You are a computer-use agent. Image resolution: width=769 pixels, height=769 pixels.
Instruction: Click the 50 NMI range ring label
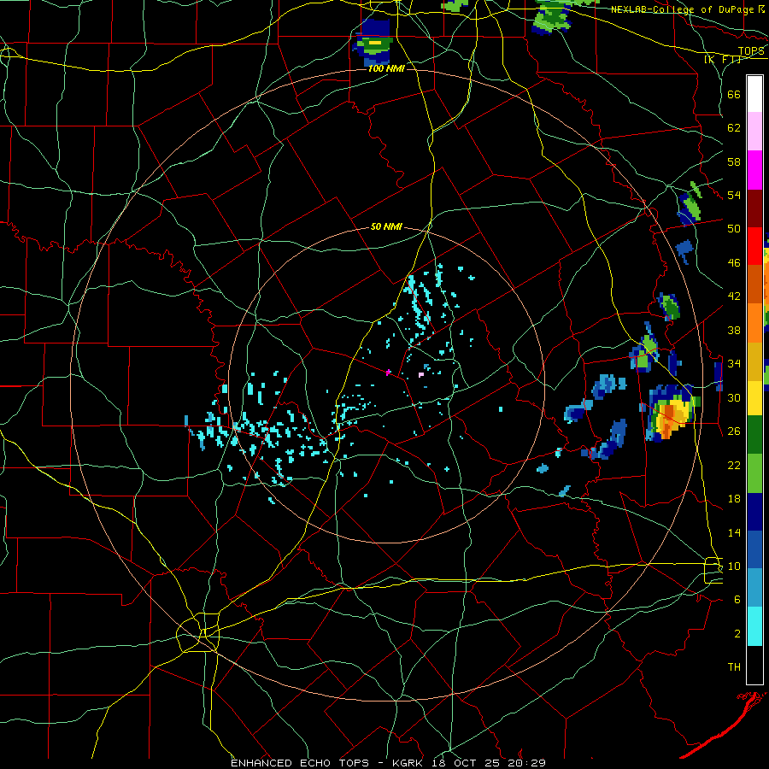(386, 226)
